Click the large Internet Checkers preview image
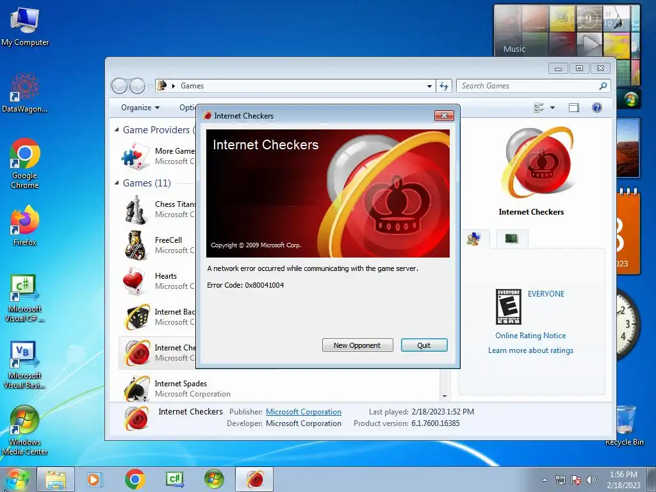Image resolution: width=656 pixels, height=492 pixels. (x=538, y=163)
